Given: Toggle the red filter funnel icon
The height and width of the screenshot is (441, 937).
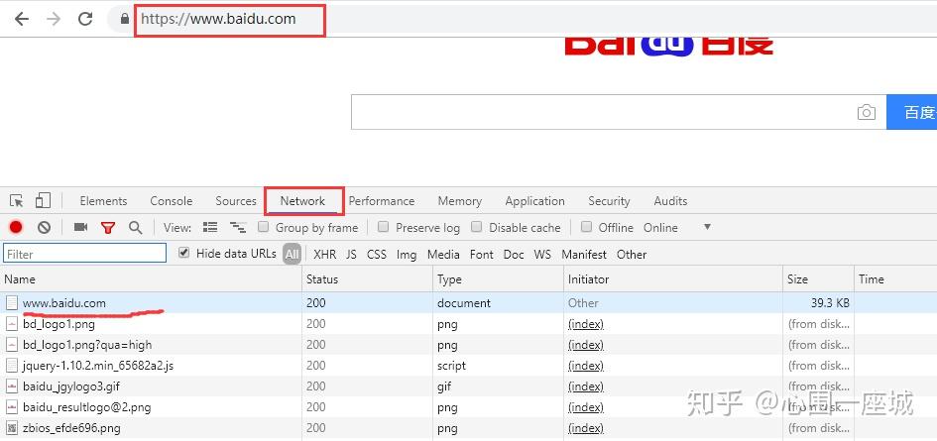Looking at the screenshot, I should click(108, 228).
